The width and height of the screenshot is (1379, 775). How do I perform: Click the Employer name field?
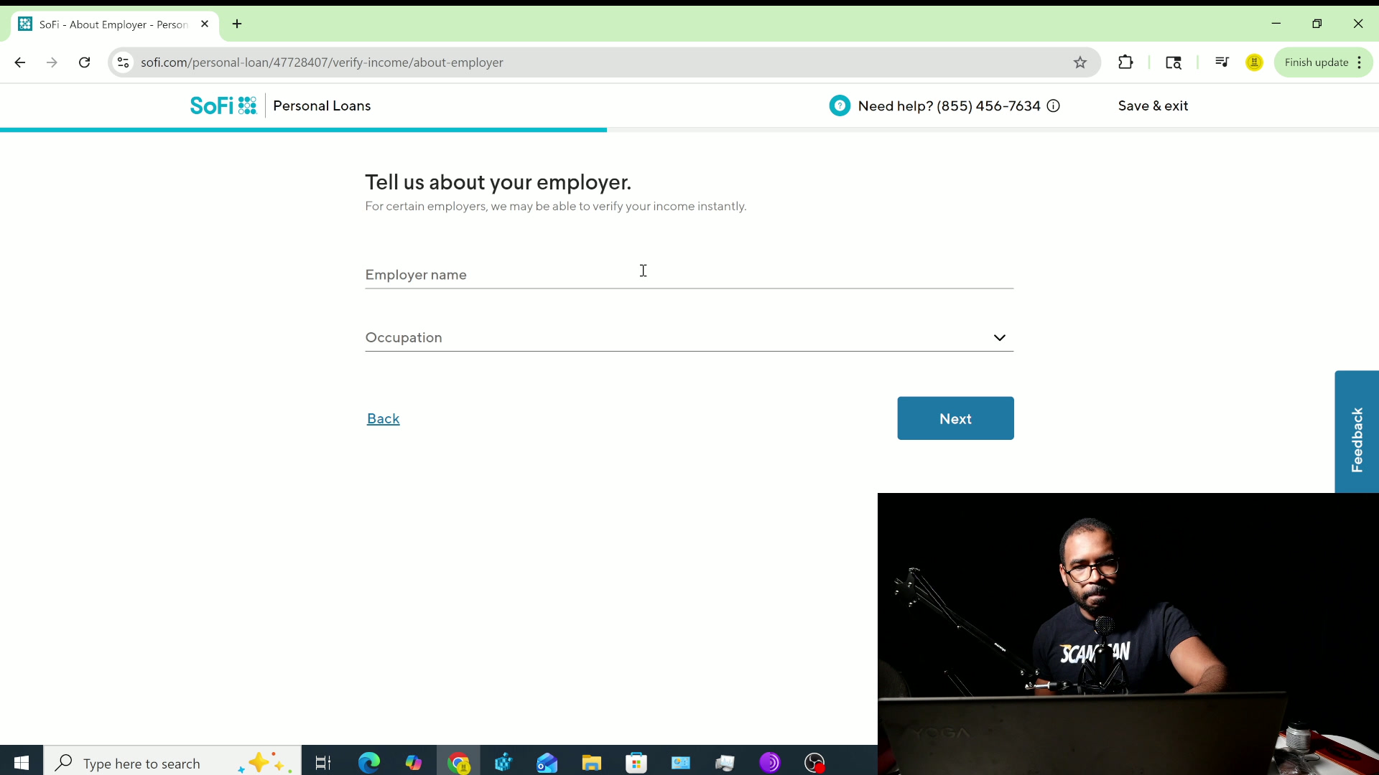[689, 274]
